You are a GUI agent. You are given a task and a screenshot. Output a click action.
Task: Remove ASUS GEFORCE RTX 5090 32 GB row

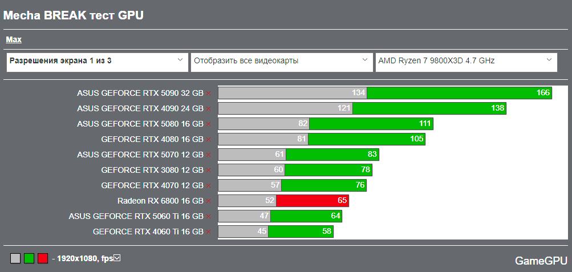click(208, 94)
